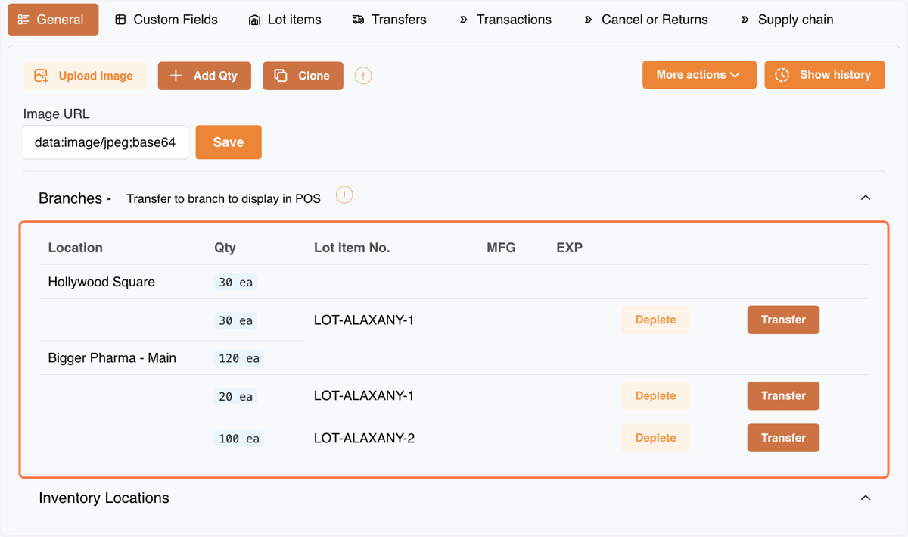
Task: Save the image URL
Action: pyautogui.click(x=229, y=142)
